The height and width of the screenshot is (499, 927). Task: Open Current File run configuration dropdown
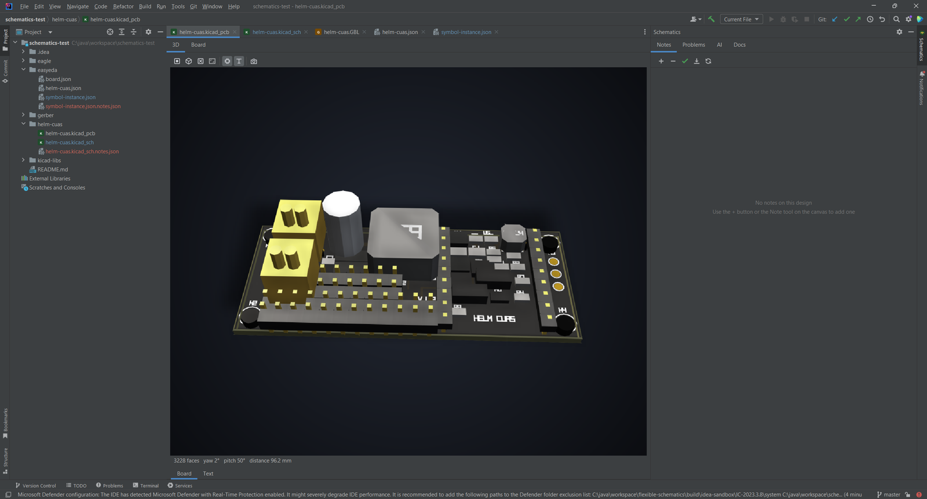pyautogui.click(x=741, y=19)
